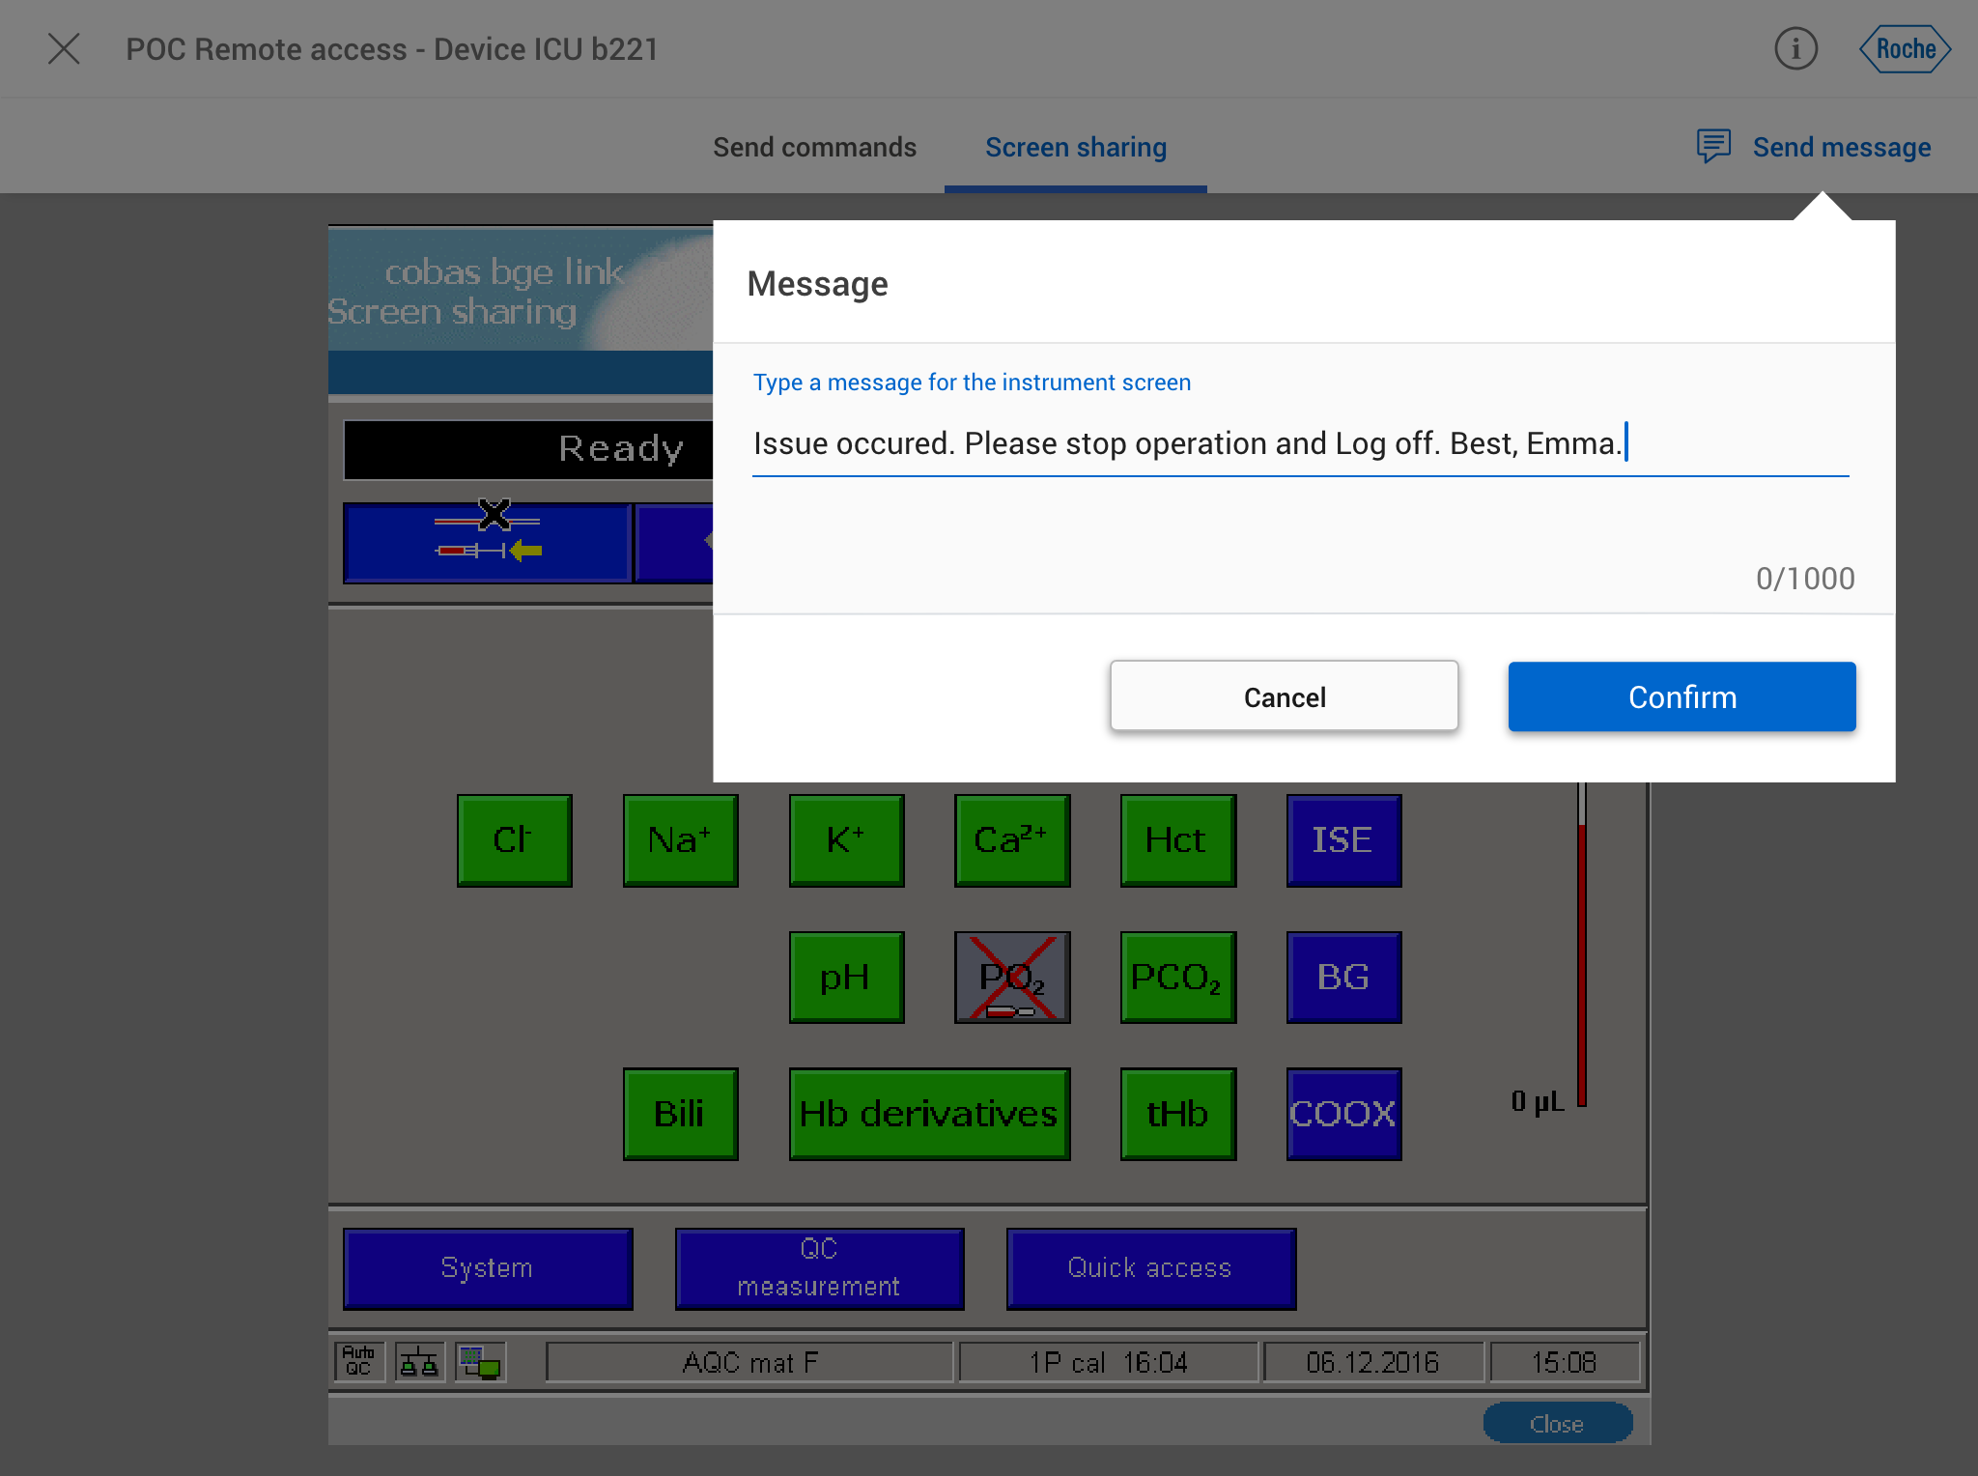This screenshot has height=1476, width=1978.
Task: Click the Auto QC status icon
Action: coord(358,1361)
